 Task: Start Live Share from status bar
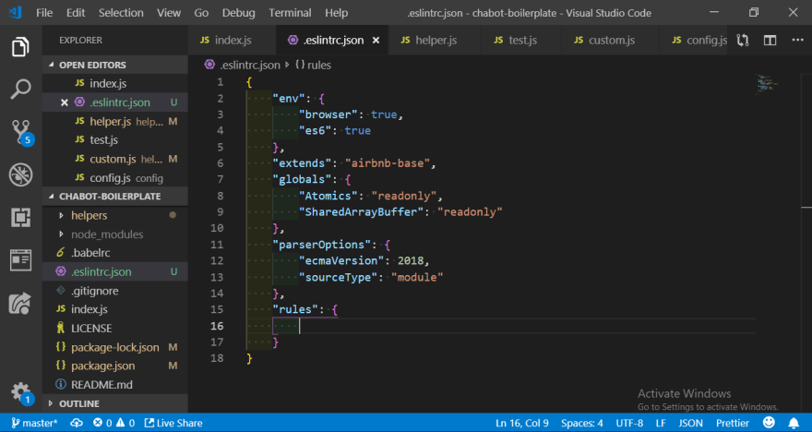click(173, 423)
